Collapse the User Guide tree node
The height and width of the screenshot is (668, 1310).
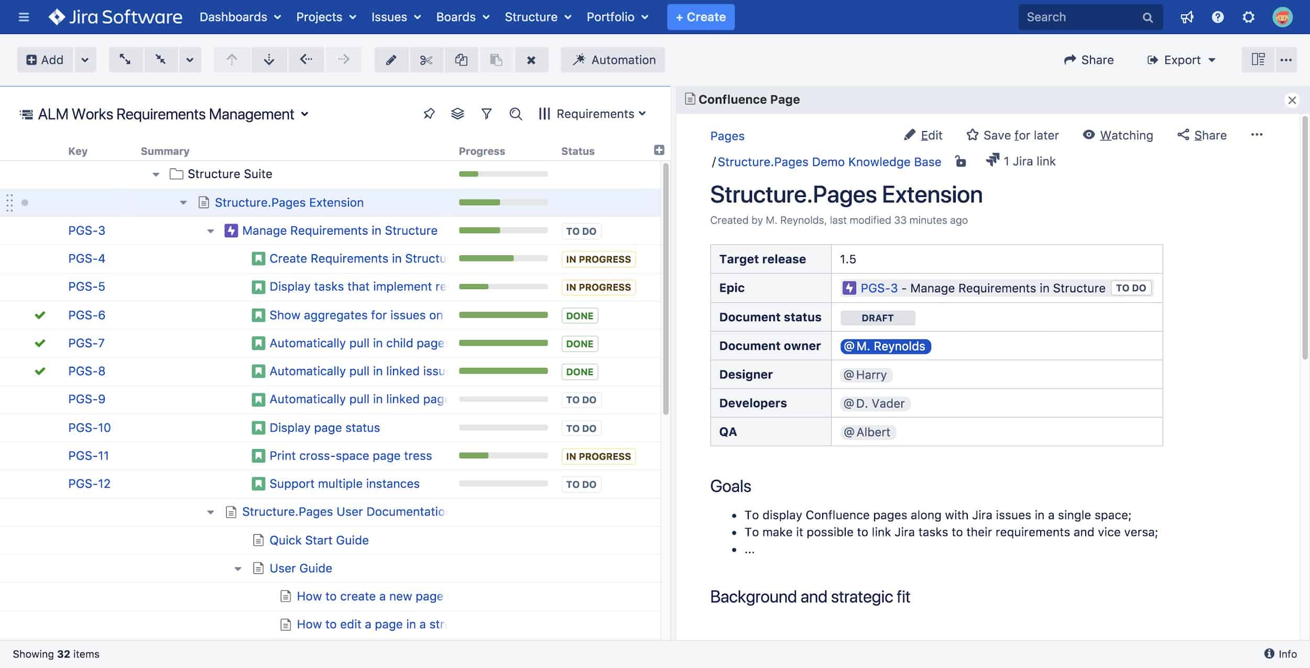[238, 569]
